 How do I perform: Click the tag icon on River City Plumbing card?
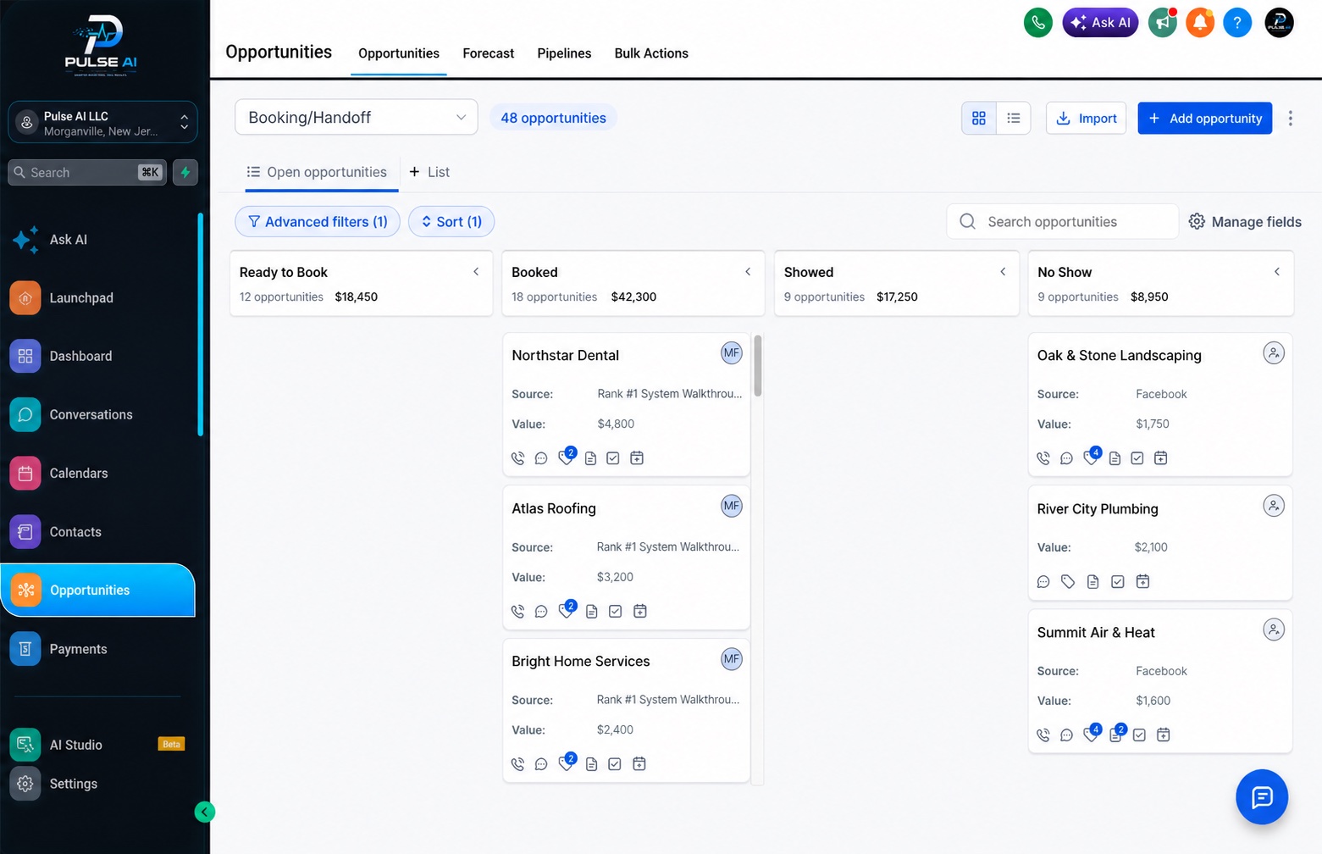point(1068,582)
